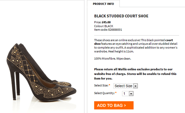
Task: Click the Select Size dropdown arrow
Action: point(135,86)
